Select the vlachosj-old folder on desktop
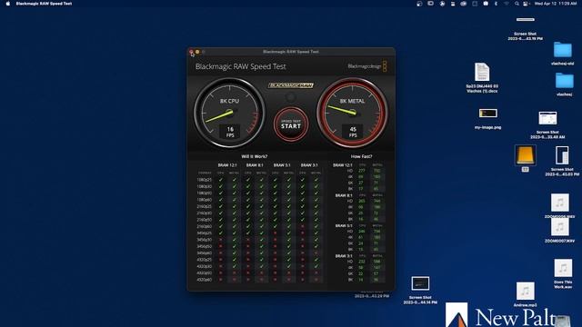Screen dimensions: 582x327 pos(563,54)
